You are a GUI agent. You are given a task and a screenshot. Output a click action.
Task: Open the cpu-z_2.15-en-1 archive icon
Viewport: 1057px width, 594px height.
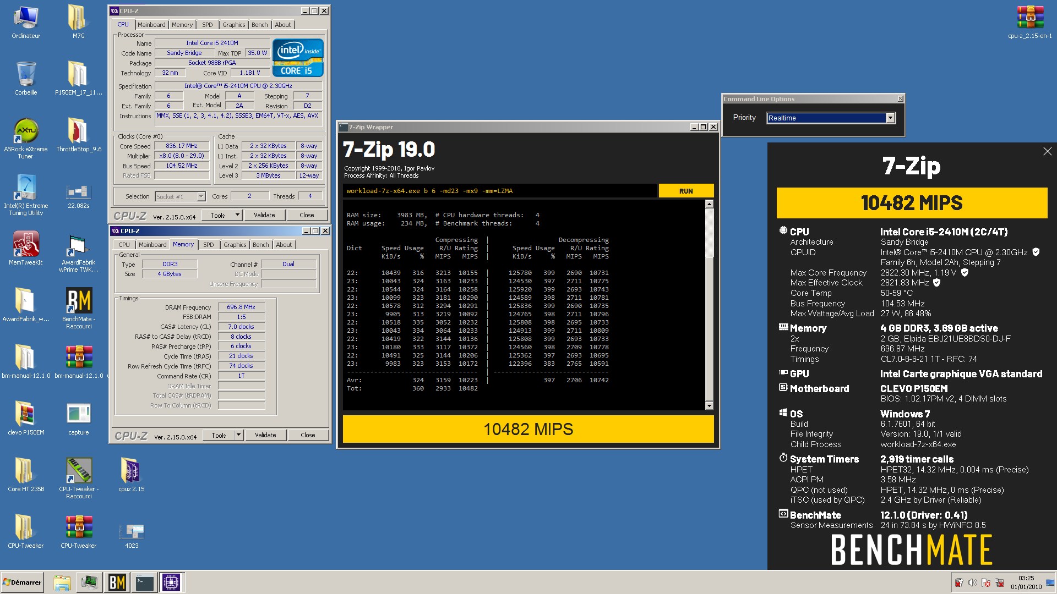pyautogui.click(x=1030, y=23)
